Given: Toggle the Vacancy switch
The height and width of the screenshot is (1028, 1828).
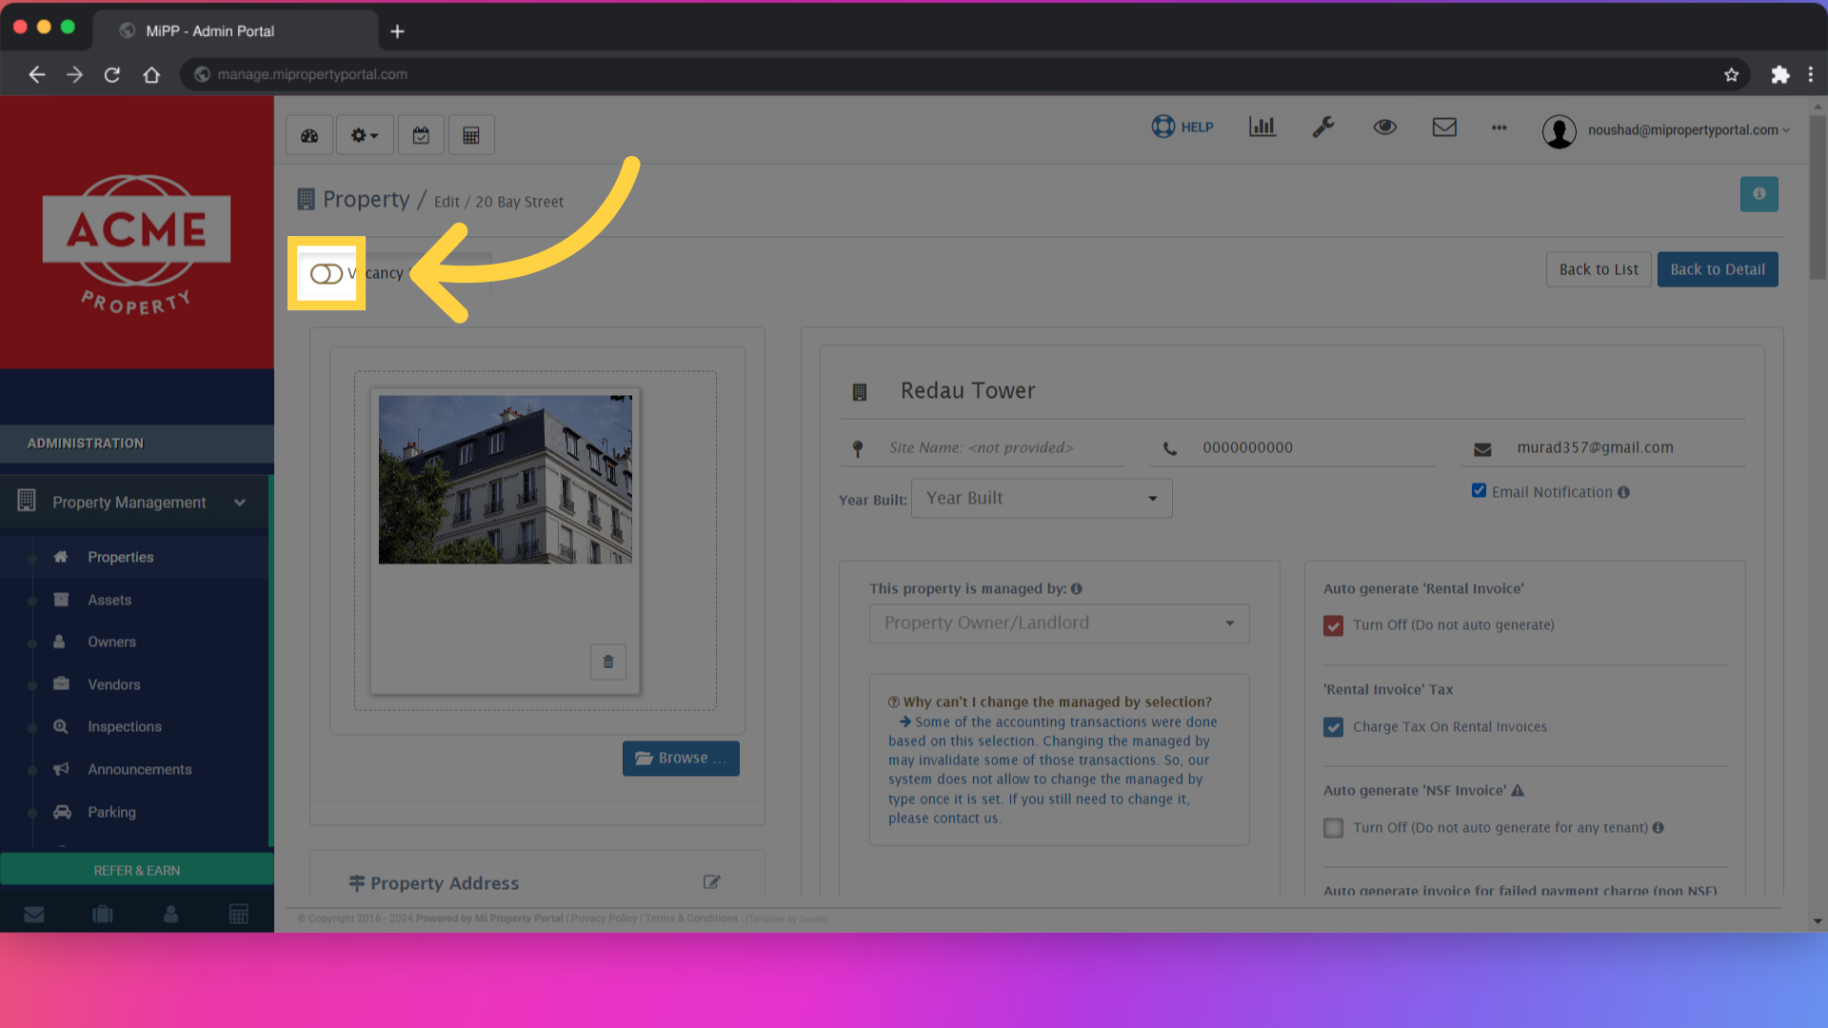Looking at the screenshot, I should point(327,274).
